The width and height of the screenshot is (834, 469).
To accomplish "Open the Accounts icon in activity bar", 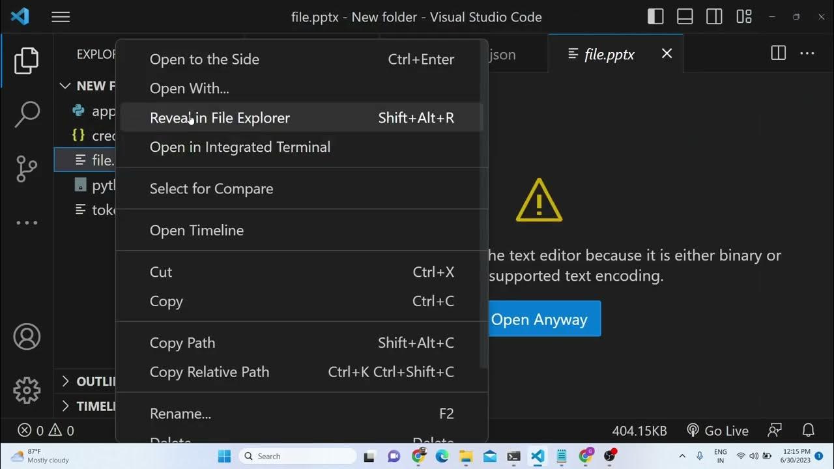I will 27,337.
